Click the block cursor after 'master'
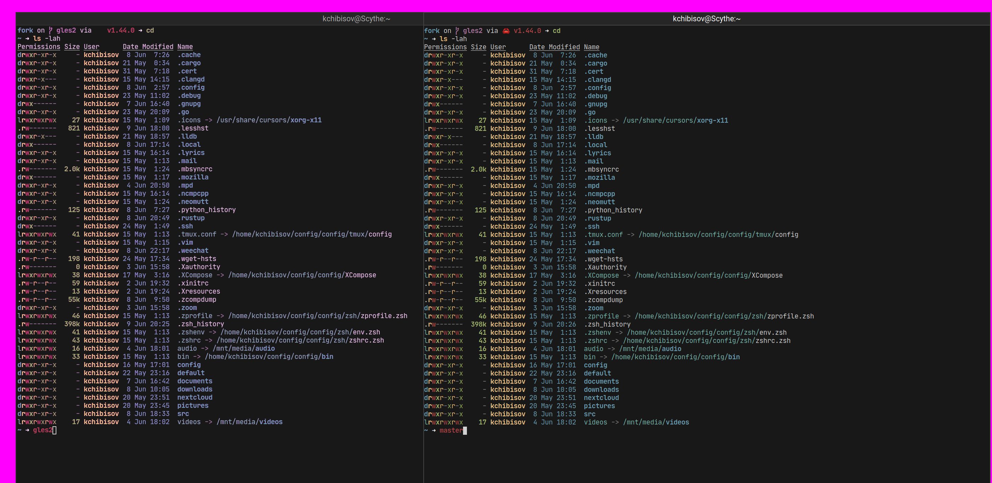This screenshot has height=483, width=992. point(465,431)
